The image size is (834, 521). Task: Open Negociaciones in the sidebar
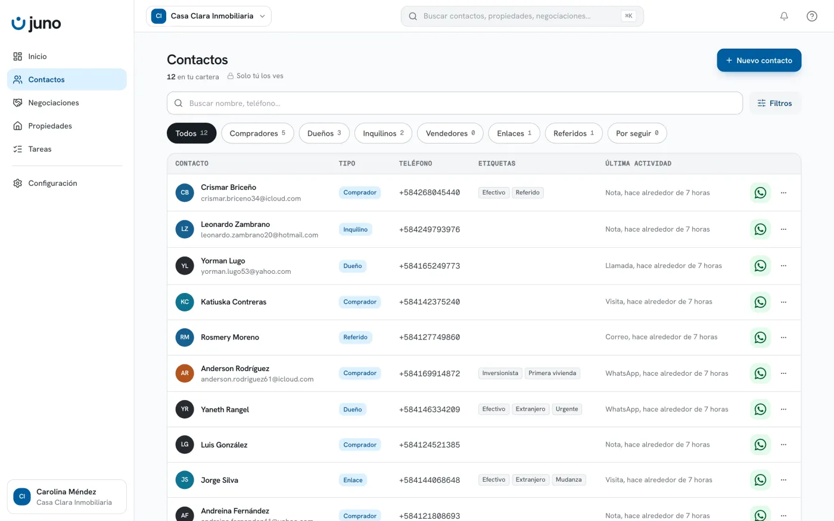pyautogui.click(x=67, y=103)
